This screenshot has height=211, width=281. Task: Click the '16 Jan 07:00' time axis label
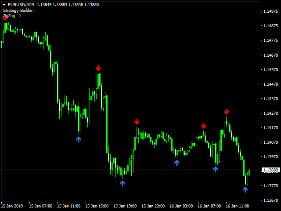[x=209, y=206]
